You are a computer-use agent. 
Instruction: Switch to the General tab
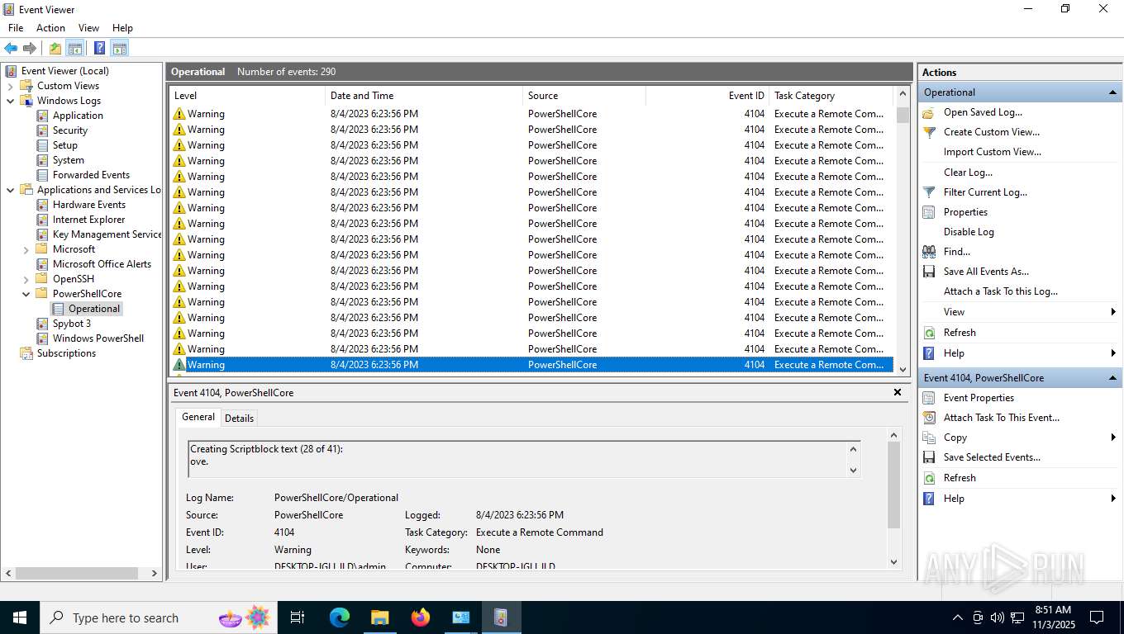pyautogui.click(x=198, y=417)
